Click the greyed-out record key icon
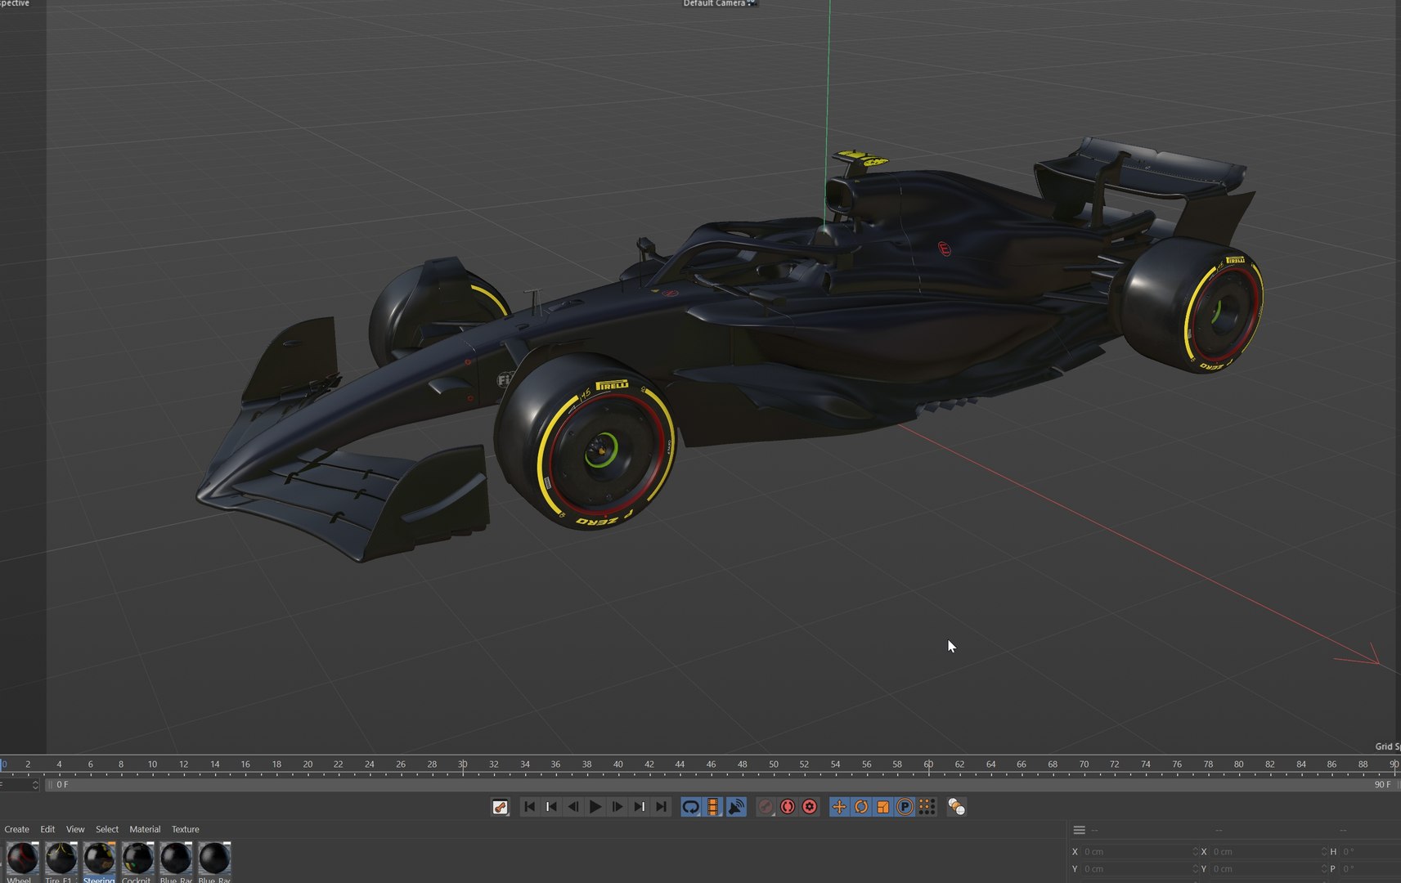This screenshot has height=883, width=1401. (766, 807)
